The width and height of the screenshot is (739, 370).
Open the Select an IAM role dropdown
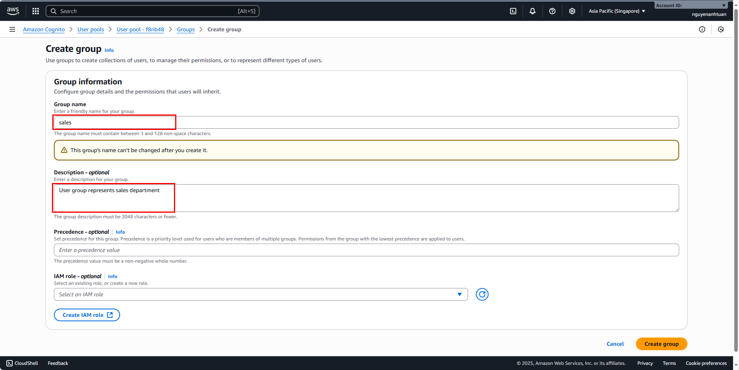260,294
